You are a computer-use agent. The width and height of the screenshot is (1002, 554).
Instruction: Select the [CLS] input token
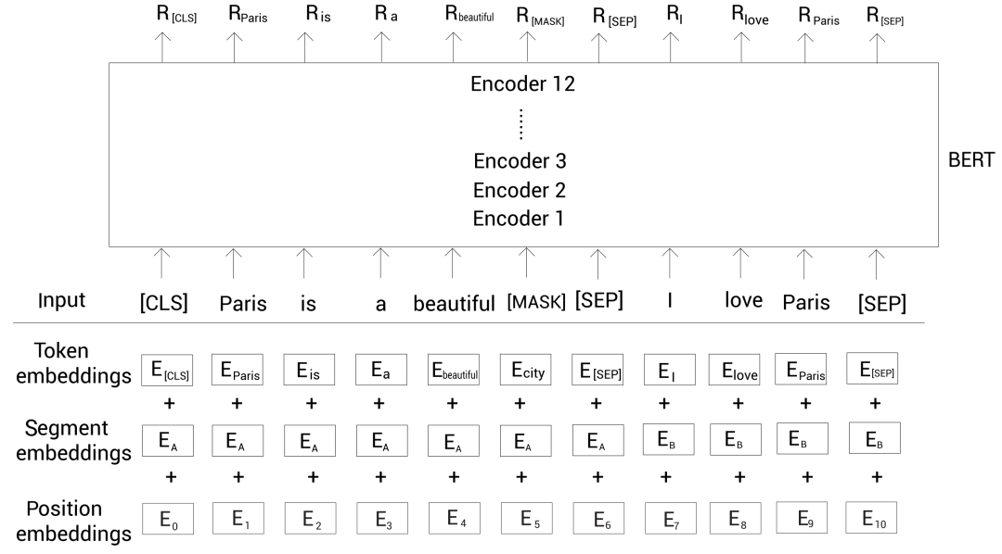163,303
